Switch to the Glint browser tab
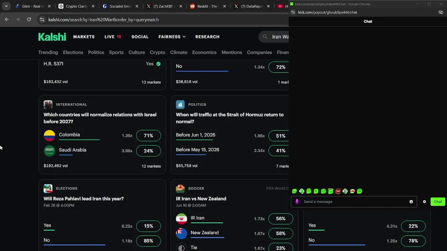Screen dimensions: 447x251 33,6
